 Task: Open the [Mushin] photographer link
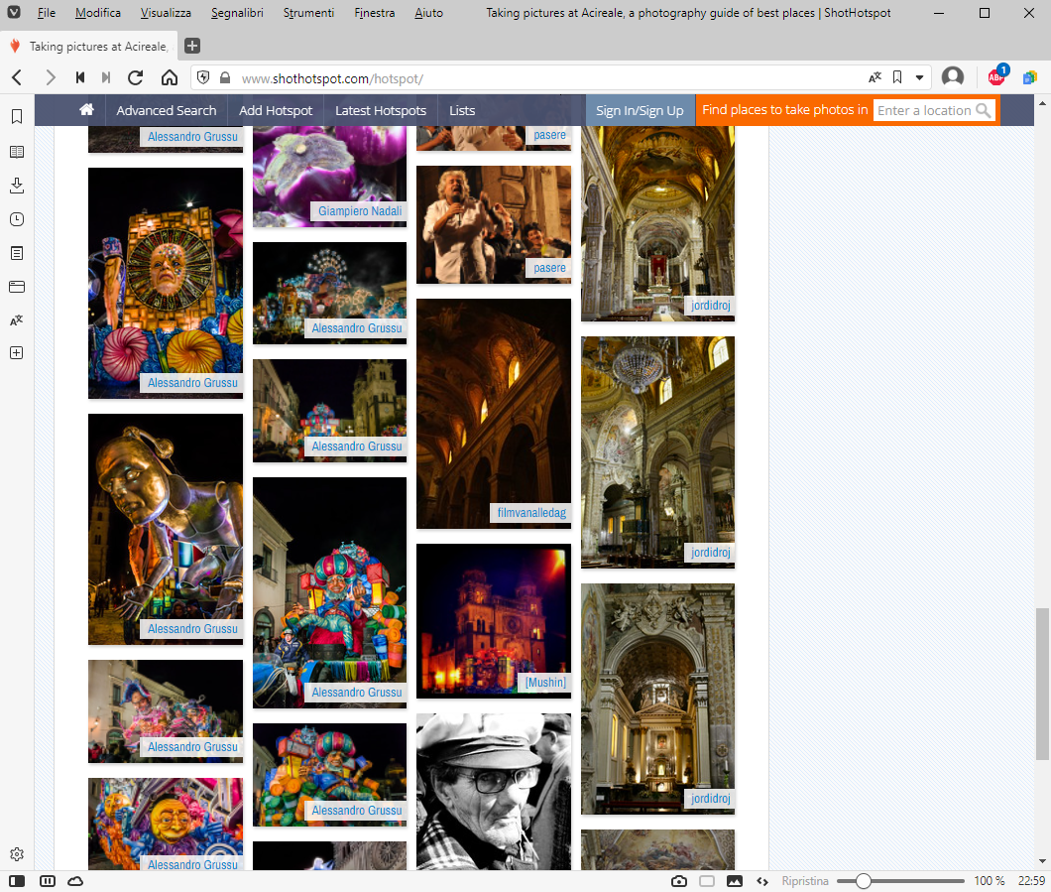545,683
